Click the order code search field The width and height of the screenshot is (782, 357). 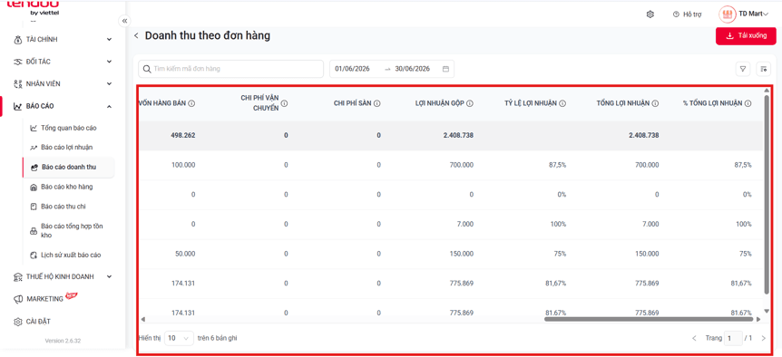pos(231,69)
